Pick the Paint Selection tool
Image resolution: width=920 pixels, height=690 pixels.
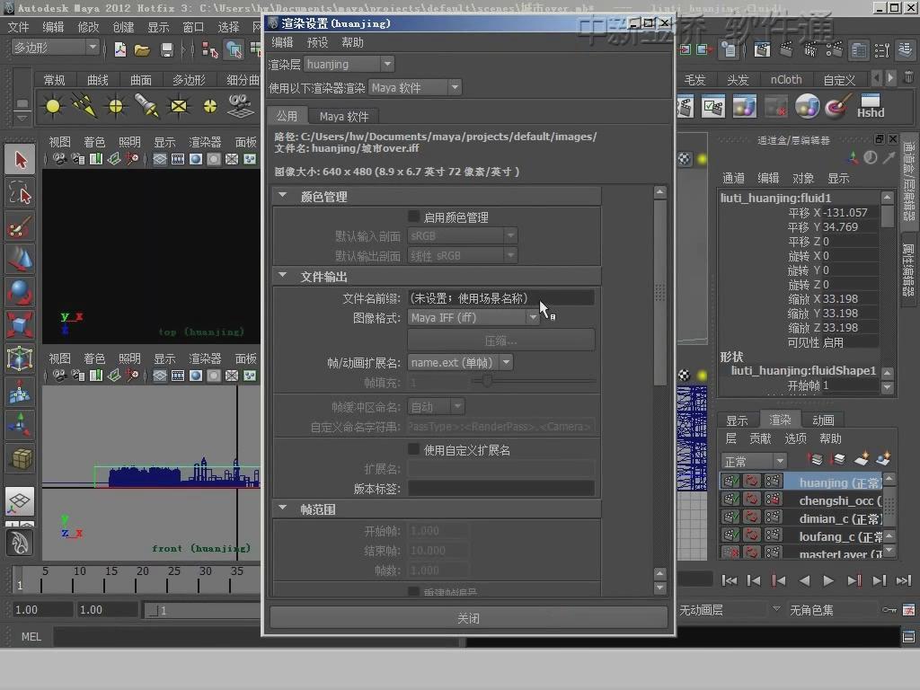pos(20,226)
